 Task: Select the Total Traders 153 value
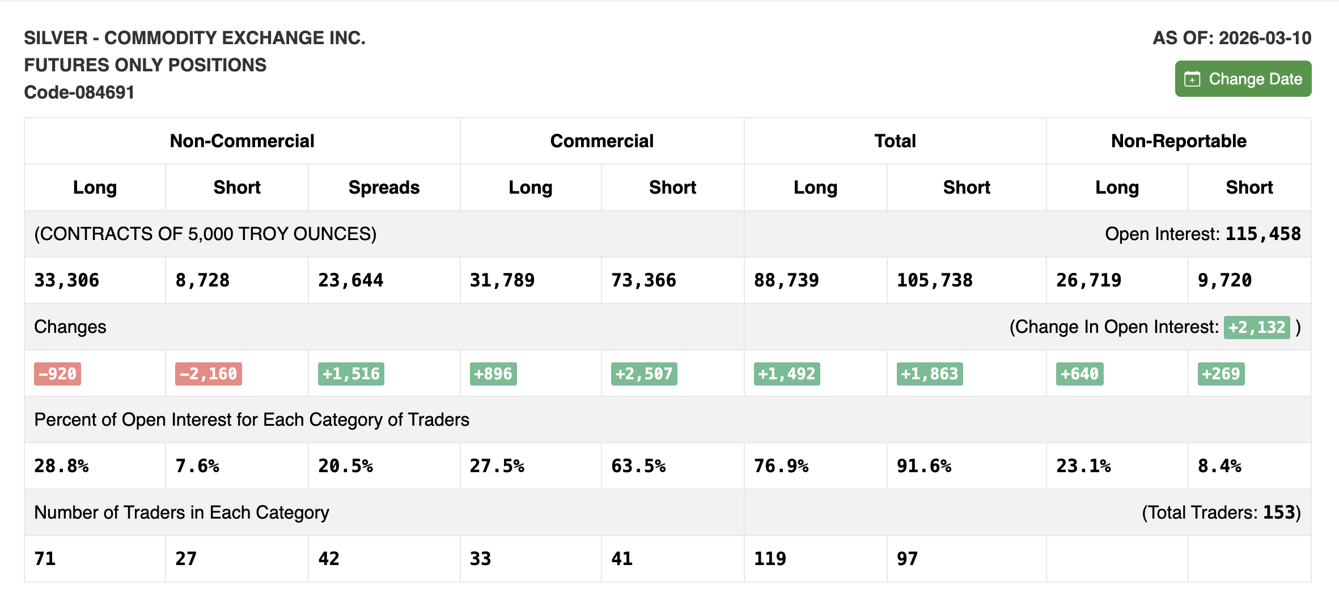[x=1283, y=512]
